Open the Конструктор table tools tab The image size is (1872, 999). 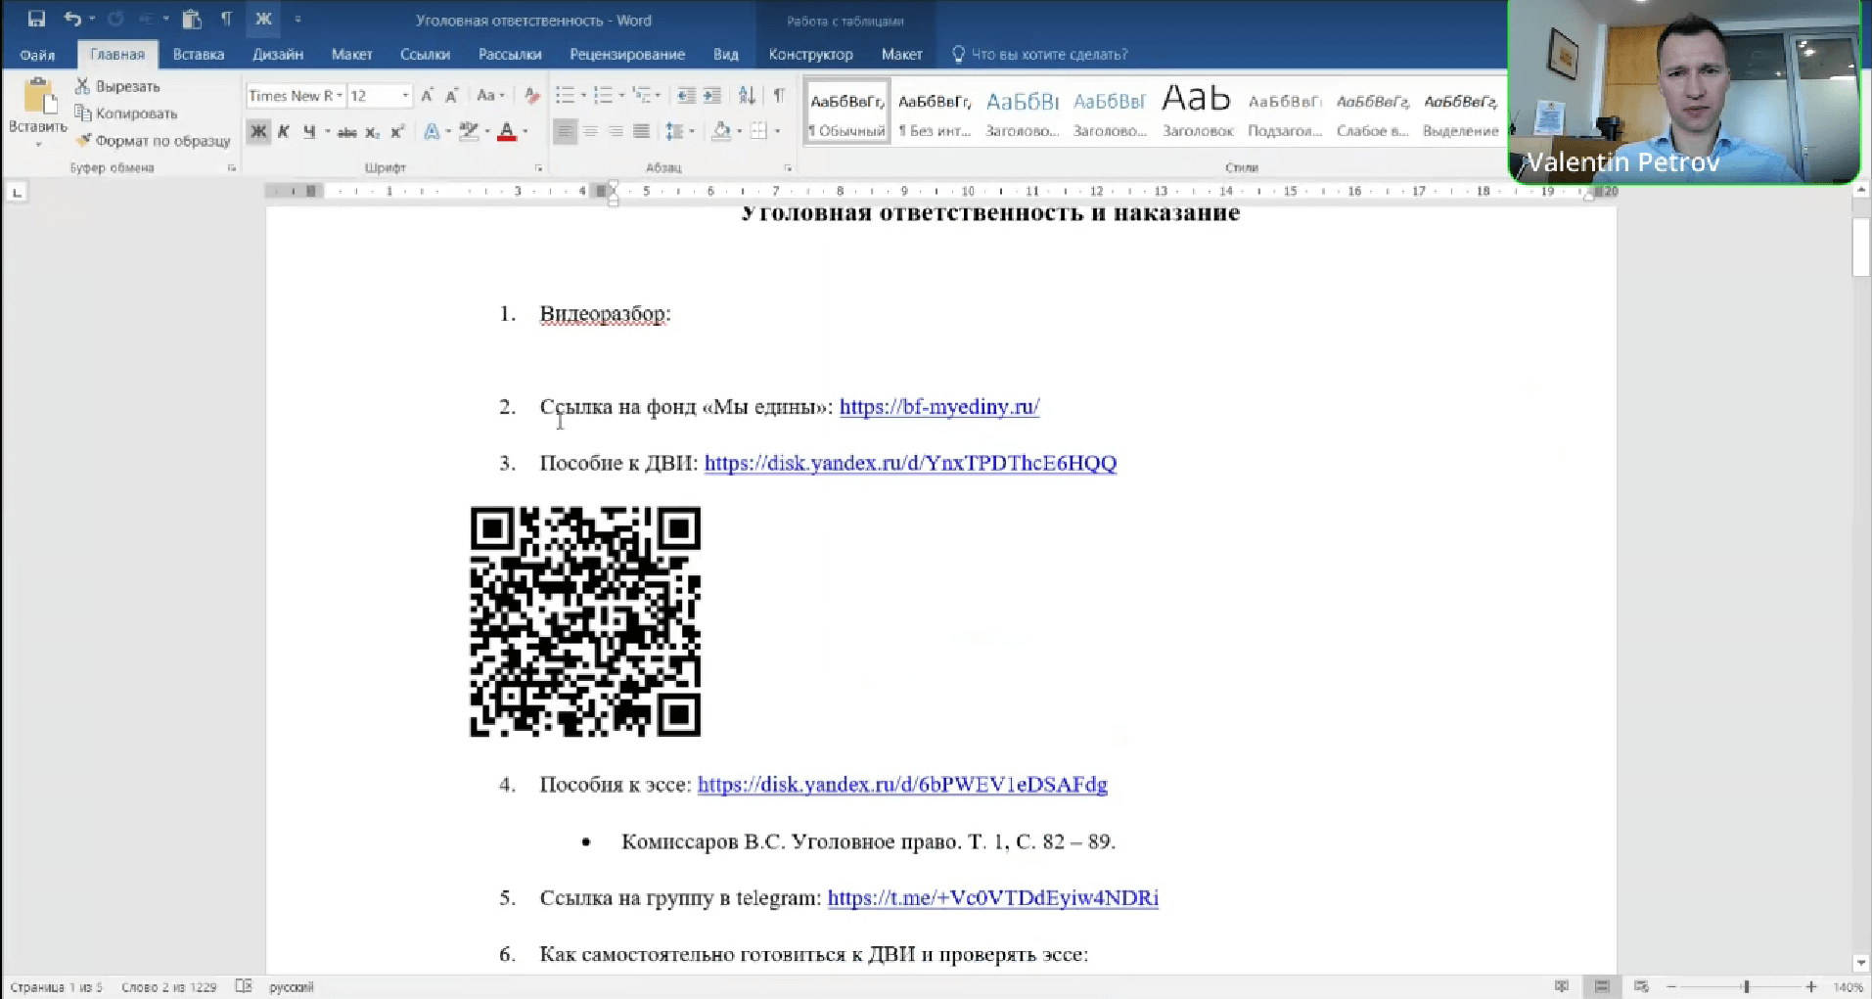point(810,55)
